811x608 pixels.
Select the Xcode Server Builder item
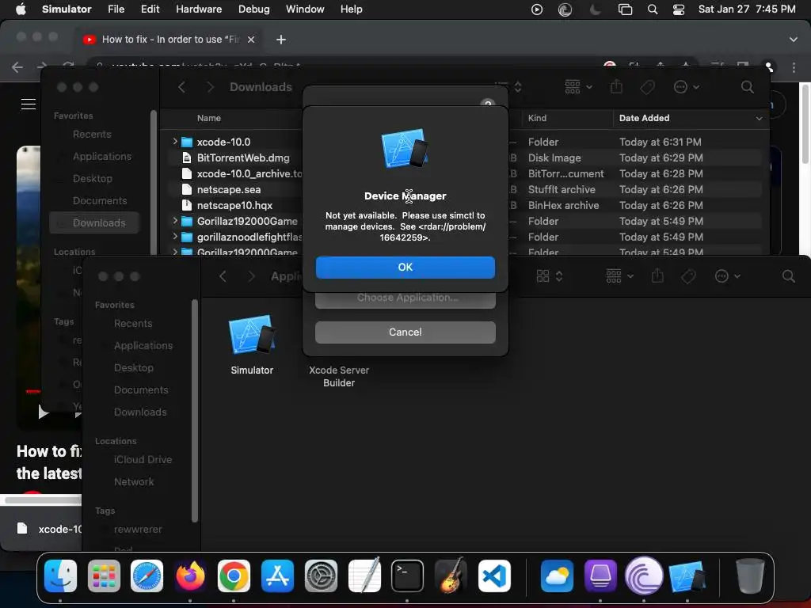pos(339,376)
